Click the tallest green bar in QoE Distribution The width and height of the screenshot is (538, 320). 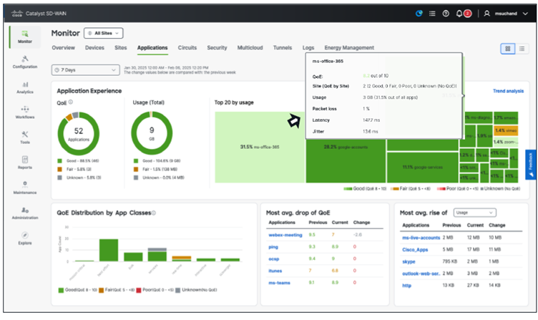coord(109,250)
